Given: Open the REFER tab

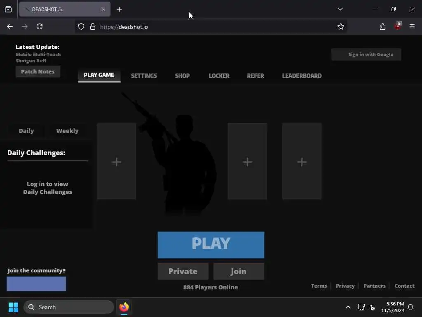Looking at the screenshot, I should (256, 76).
